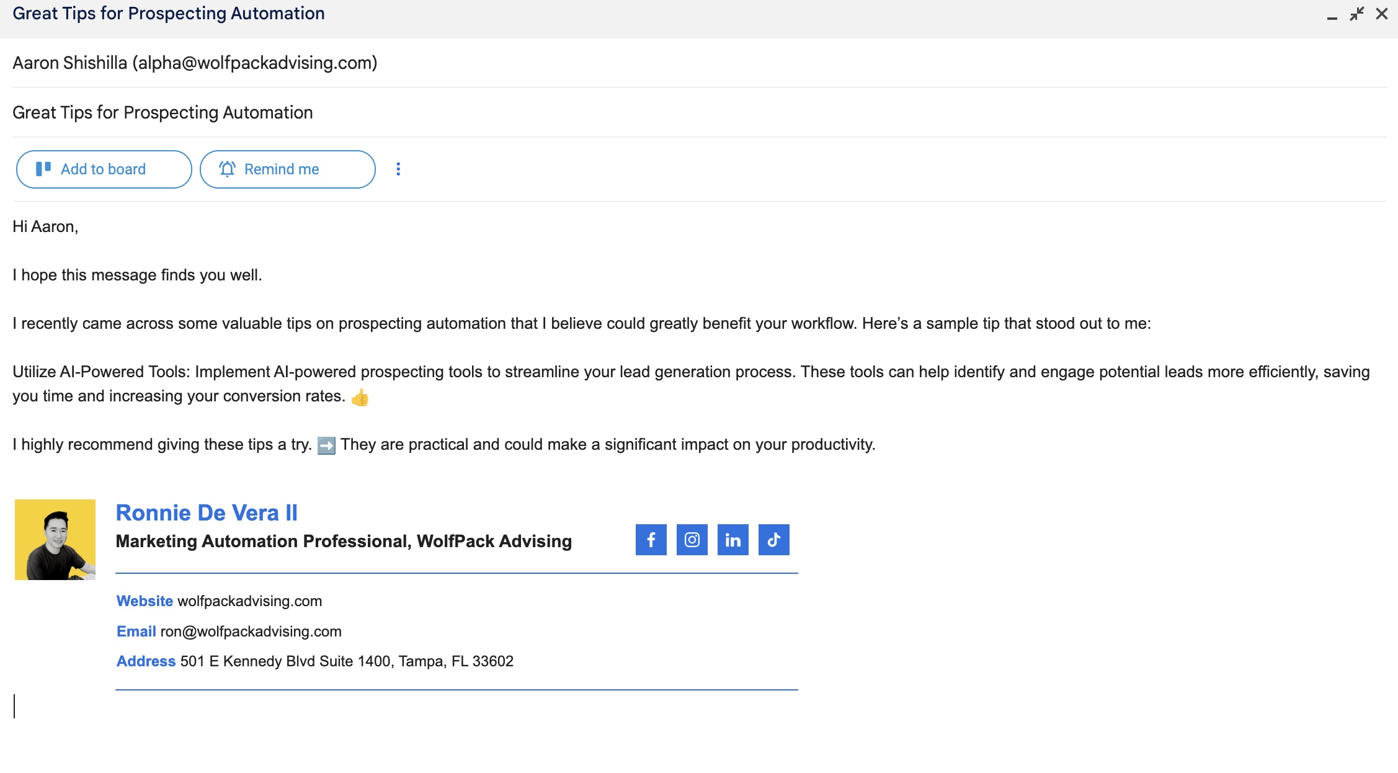Click the 'Utilize AI-Powered Tools' paragraph
Screen dimensions: 1398x773
(691, 384)
